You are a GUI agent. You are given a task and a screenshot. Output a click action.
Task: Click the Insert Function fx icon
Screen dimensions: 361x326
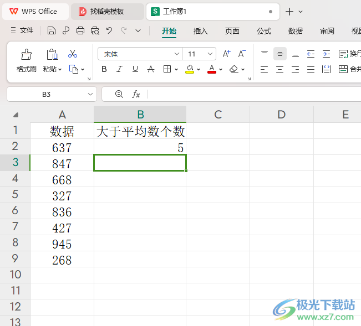(x=136, y=94)
